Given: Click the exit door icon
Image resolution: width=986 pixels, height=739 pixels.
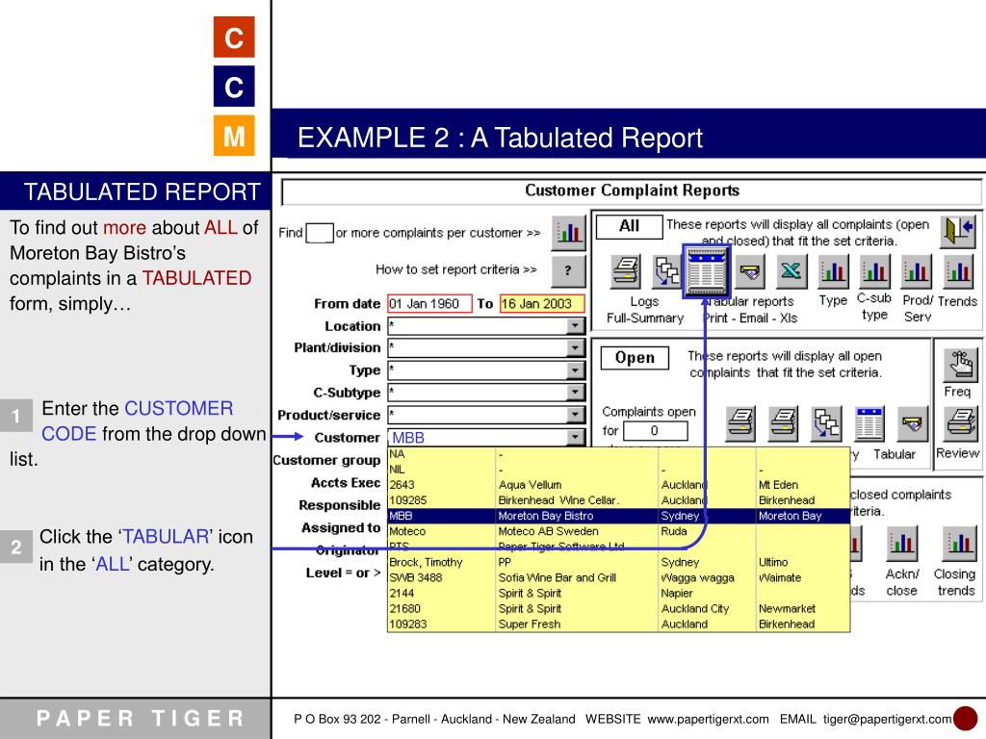Looking at the screenshot, I should coord(958,231).
